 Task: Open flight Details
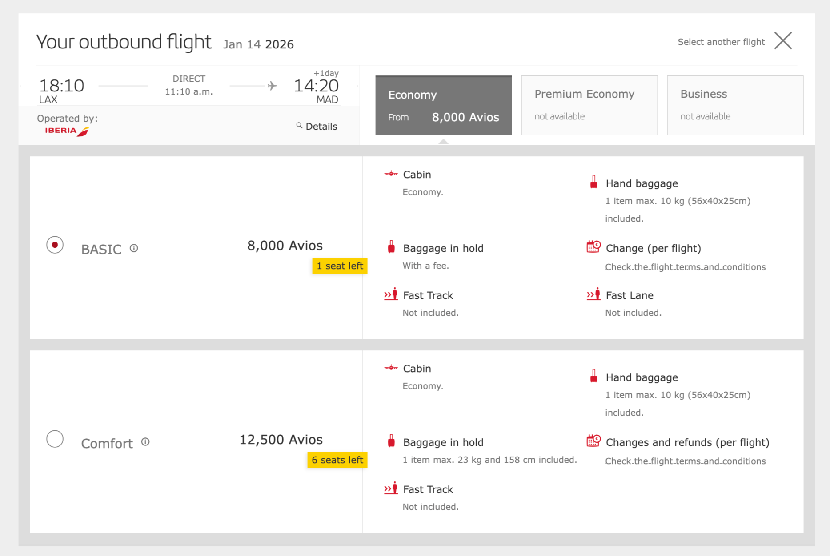pos(321,126)
